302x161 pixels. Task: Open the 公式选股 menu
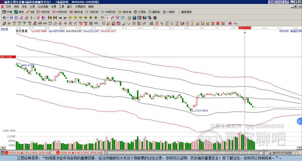coord(43,7)
